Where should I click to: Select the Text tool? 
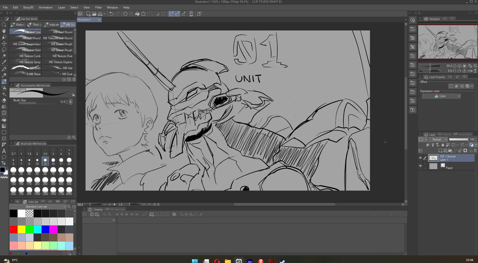[4, 151]
